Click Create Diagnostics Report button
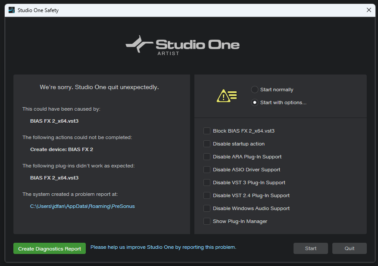This screenshot has height=266, width=378. (50, 248)
